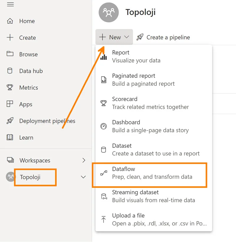Choose Upload a file option
Image resolution: width=236 pixels, height=242 pixels.
(x=154, y=220)
